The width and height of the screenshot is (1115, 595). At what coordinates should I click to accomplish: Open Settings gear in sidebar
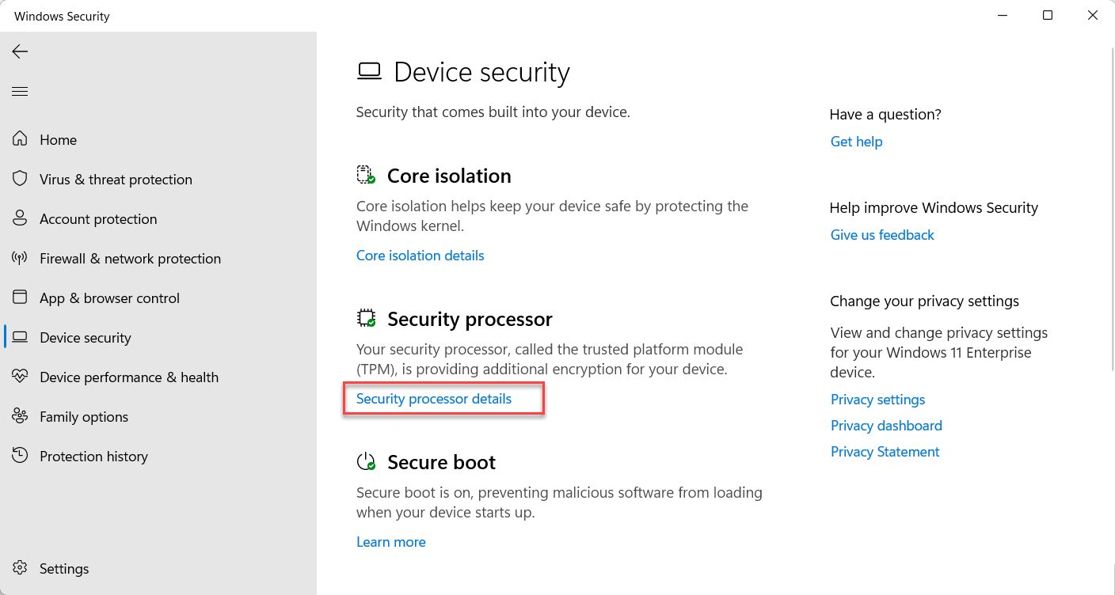pos(20,568)
